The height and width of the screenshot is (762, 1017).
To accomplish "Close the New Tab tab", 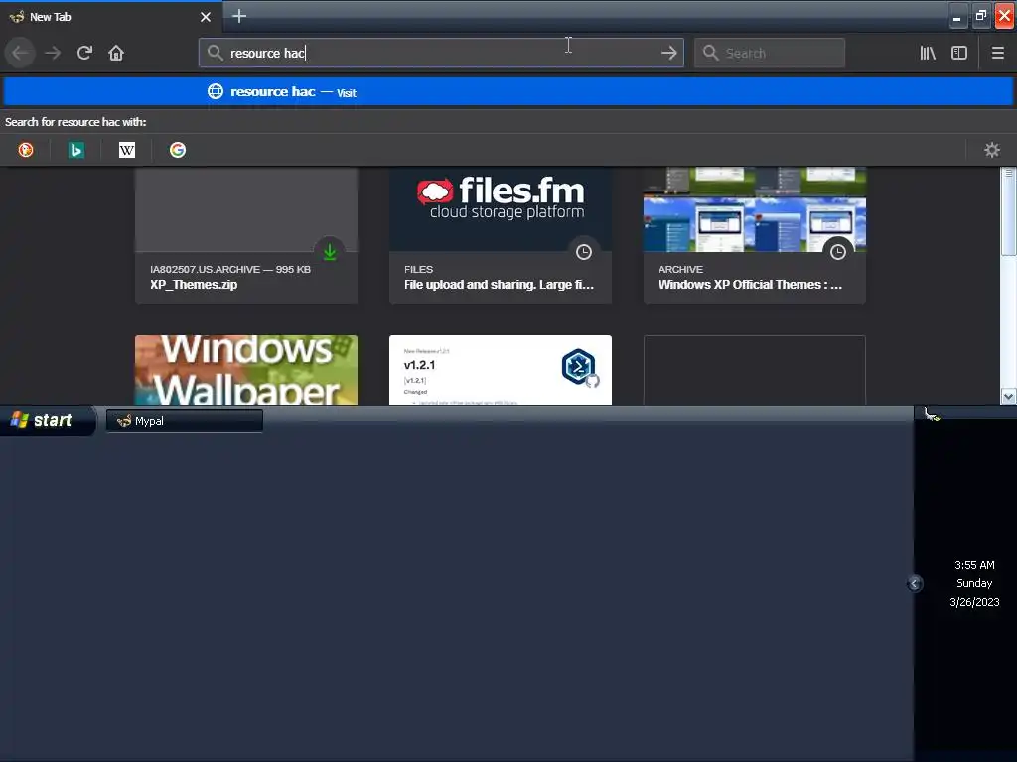I will 206,17.
